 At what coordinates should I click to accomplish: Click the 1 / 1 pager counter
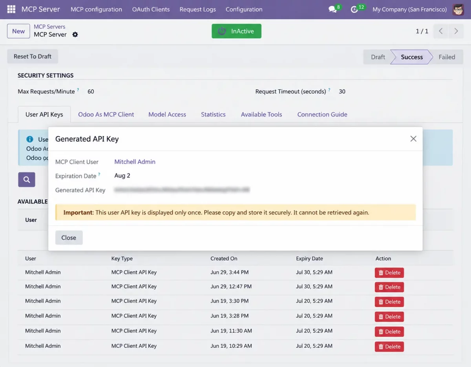tap(422, 31)
